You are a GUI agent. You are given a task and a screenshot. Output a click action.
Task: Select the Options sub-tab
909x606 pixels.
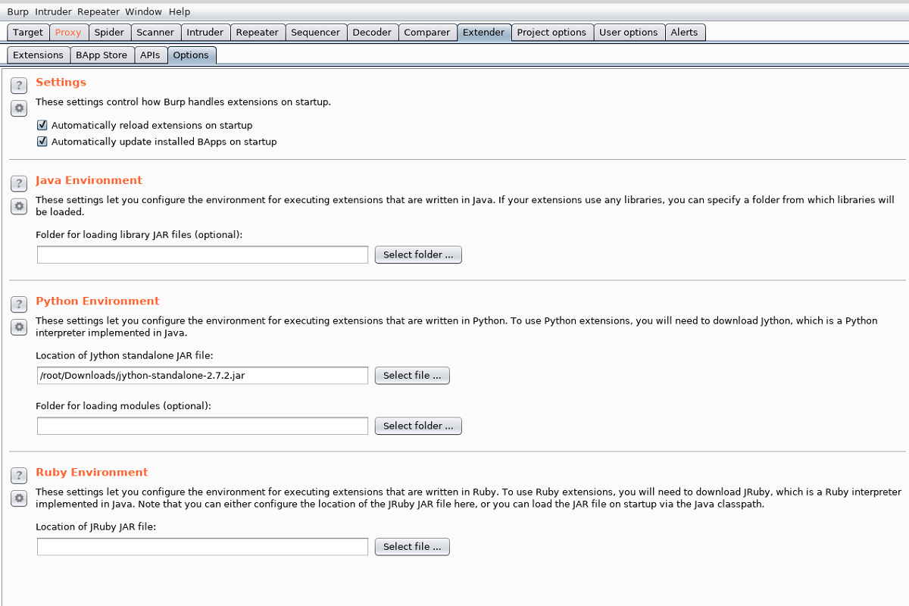[x=191, y=55]
